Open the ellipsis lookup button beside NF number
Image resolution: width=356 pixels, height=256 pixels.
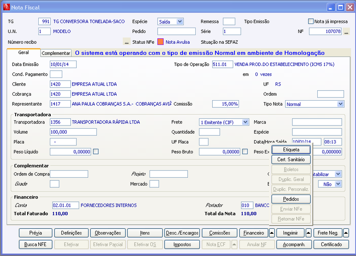346,31
